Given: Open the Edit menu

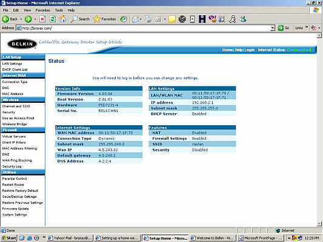Looking at the screenshot, I should 16,10.
